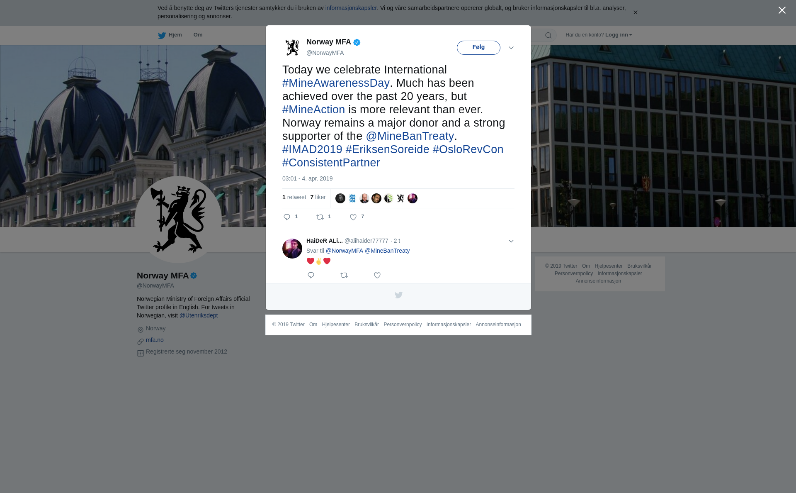Open the Om menu item

[198, 35]
